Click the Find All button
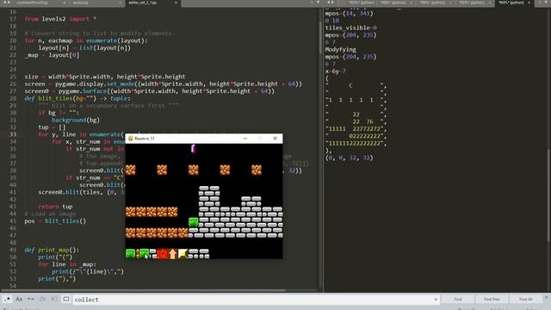This screenshot has height=310, width=551. coord(526,299)
